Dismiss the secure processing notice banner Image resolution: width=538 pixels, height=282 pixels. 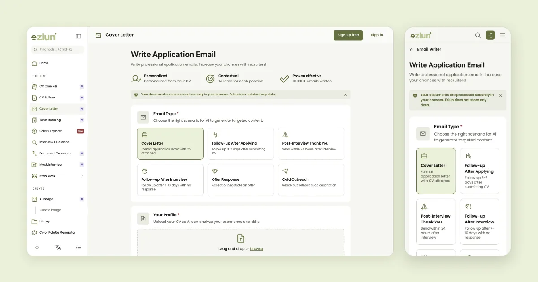[345, 95]
